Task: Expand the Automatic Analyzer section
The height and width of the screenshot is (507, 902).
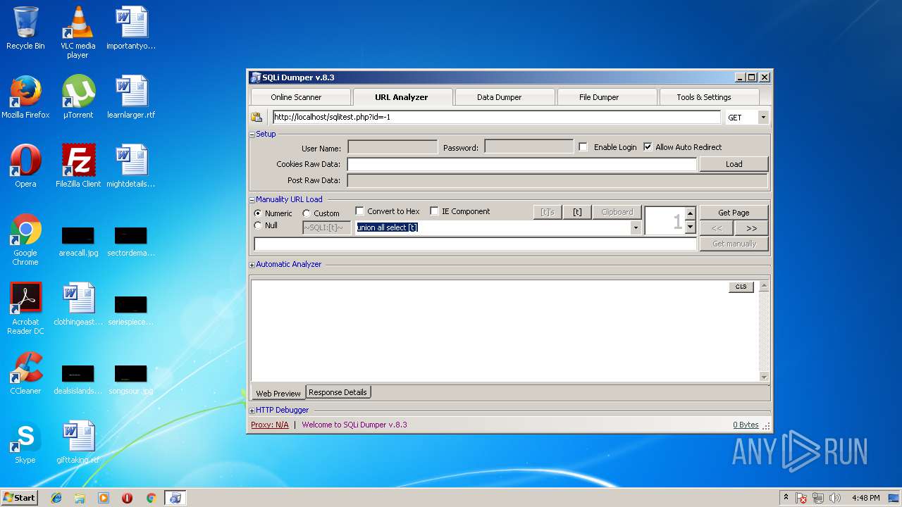Action: click(252, 265)
